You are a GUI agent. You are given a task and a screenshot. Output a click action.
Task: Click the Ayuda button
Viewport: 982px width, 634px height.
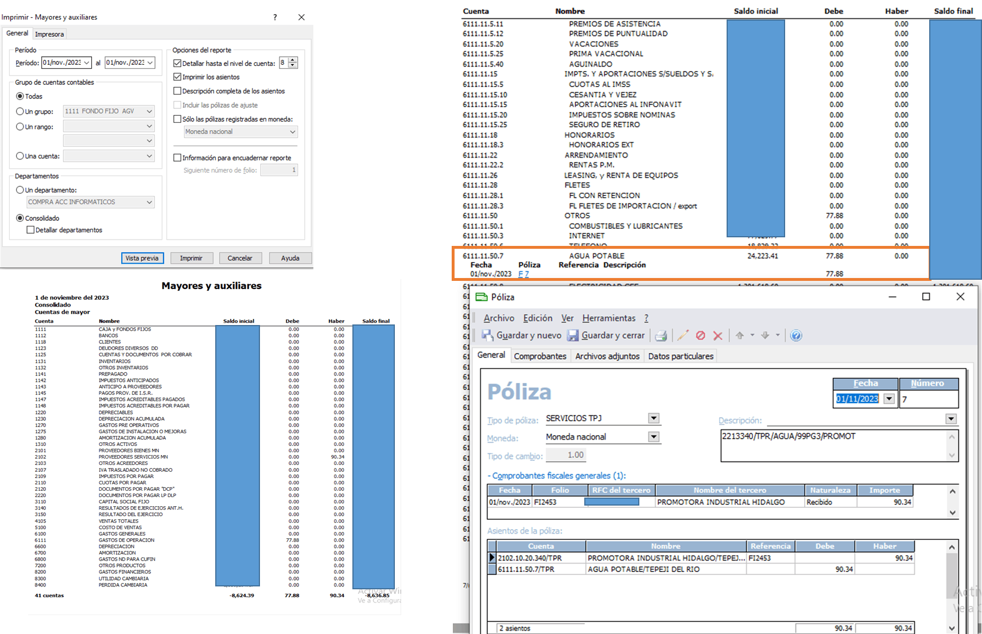click(290, 258)
